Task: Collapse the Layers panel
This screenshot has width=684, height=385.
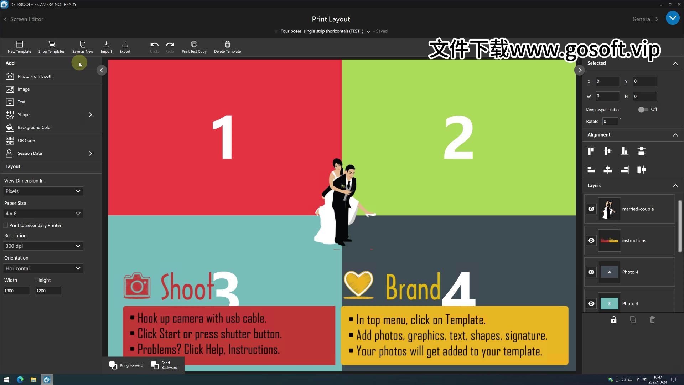Action: (675, 186)
